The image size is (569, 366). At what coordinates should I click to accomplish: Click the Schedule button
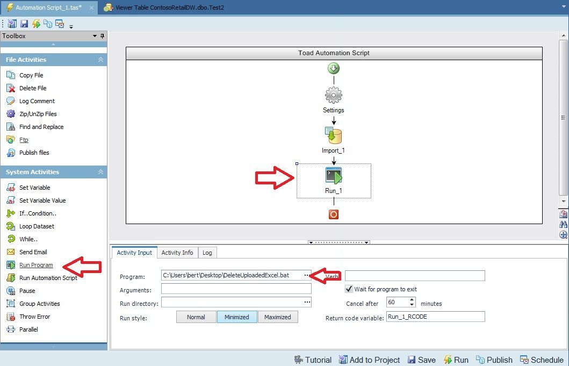tap(542, 360)
